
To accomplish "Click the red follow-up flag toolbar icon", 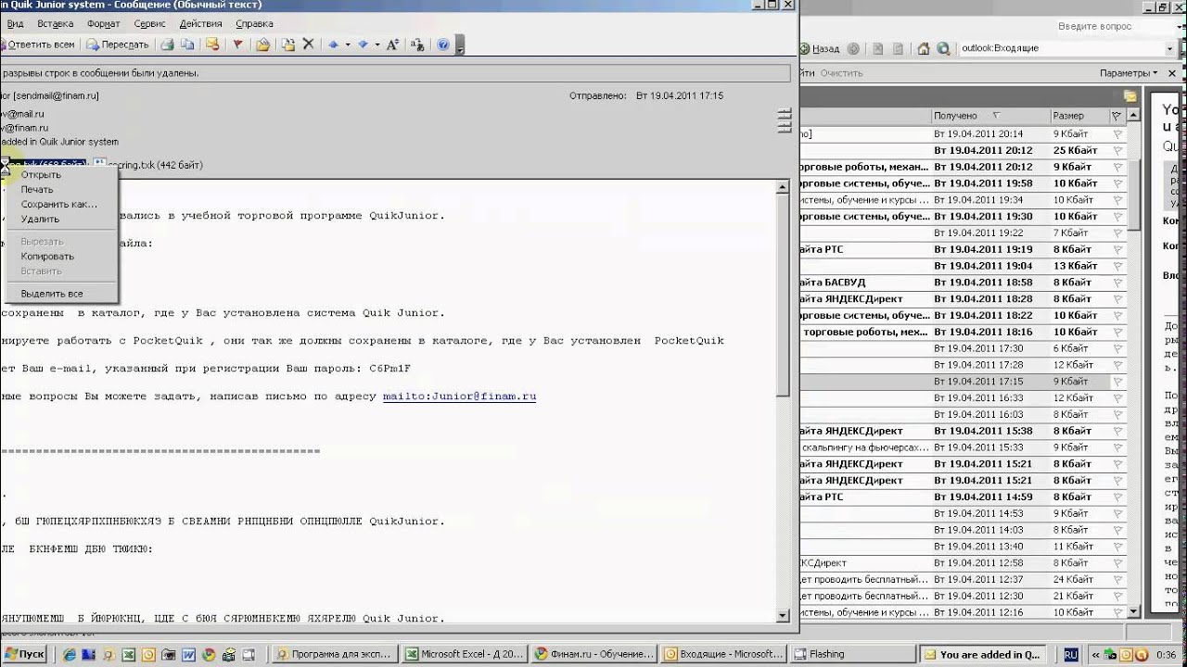I will click(x=237, y=44).
